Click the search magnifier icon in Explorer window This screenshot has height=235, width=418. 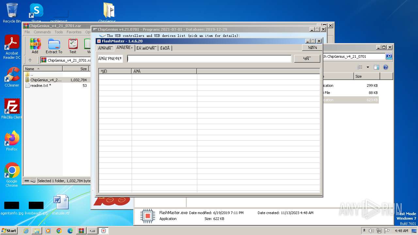pos(389,56)
